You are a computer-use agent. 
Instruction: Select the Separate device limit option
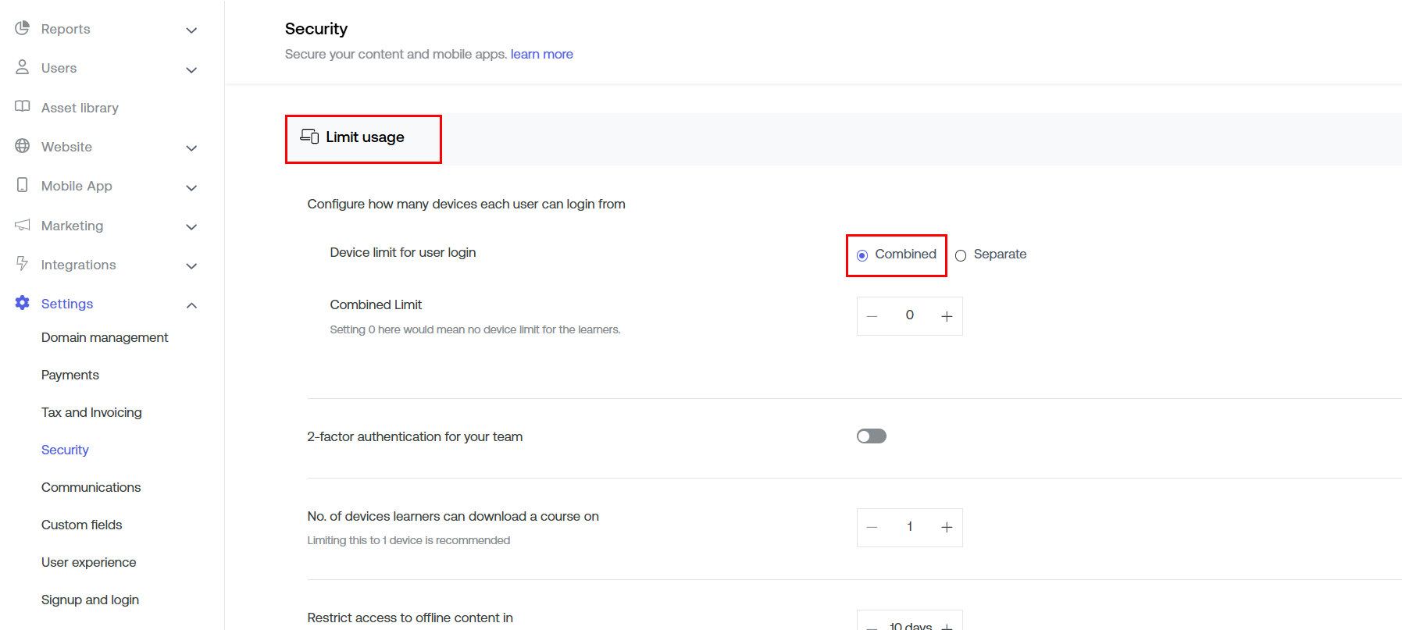point(961,255)
